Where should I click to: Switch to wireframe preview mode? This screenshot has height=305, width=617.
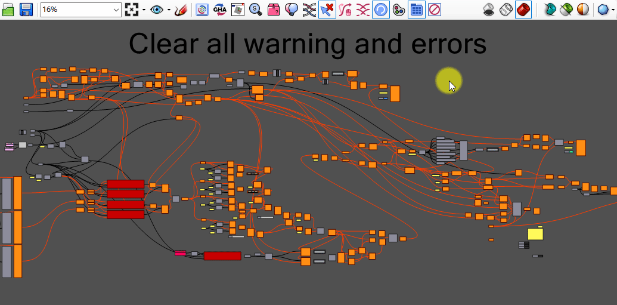[x=506, y=10]
